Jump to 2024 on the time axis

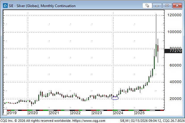(119, 113)
